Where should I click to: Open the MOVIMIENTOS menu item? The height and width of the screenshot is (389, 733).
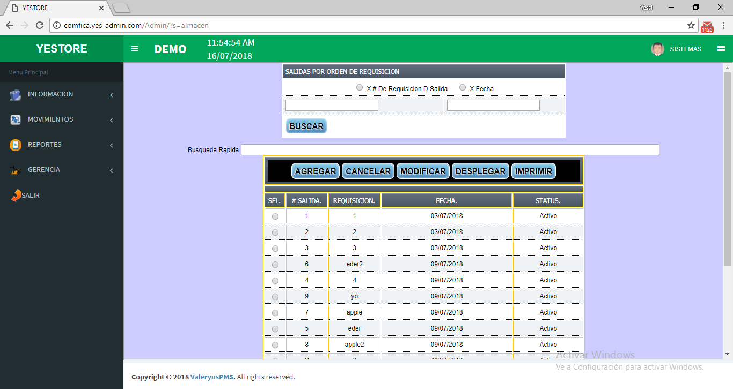tap(50, 119)
